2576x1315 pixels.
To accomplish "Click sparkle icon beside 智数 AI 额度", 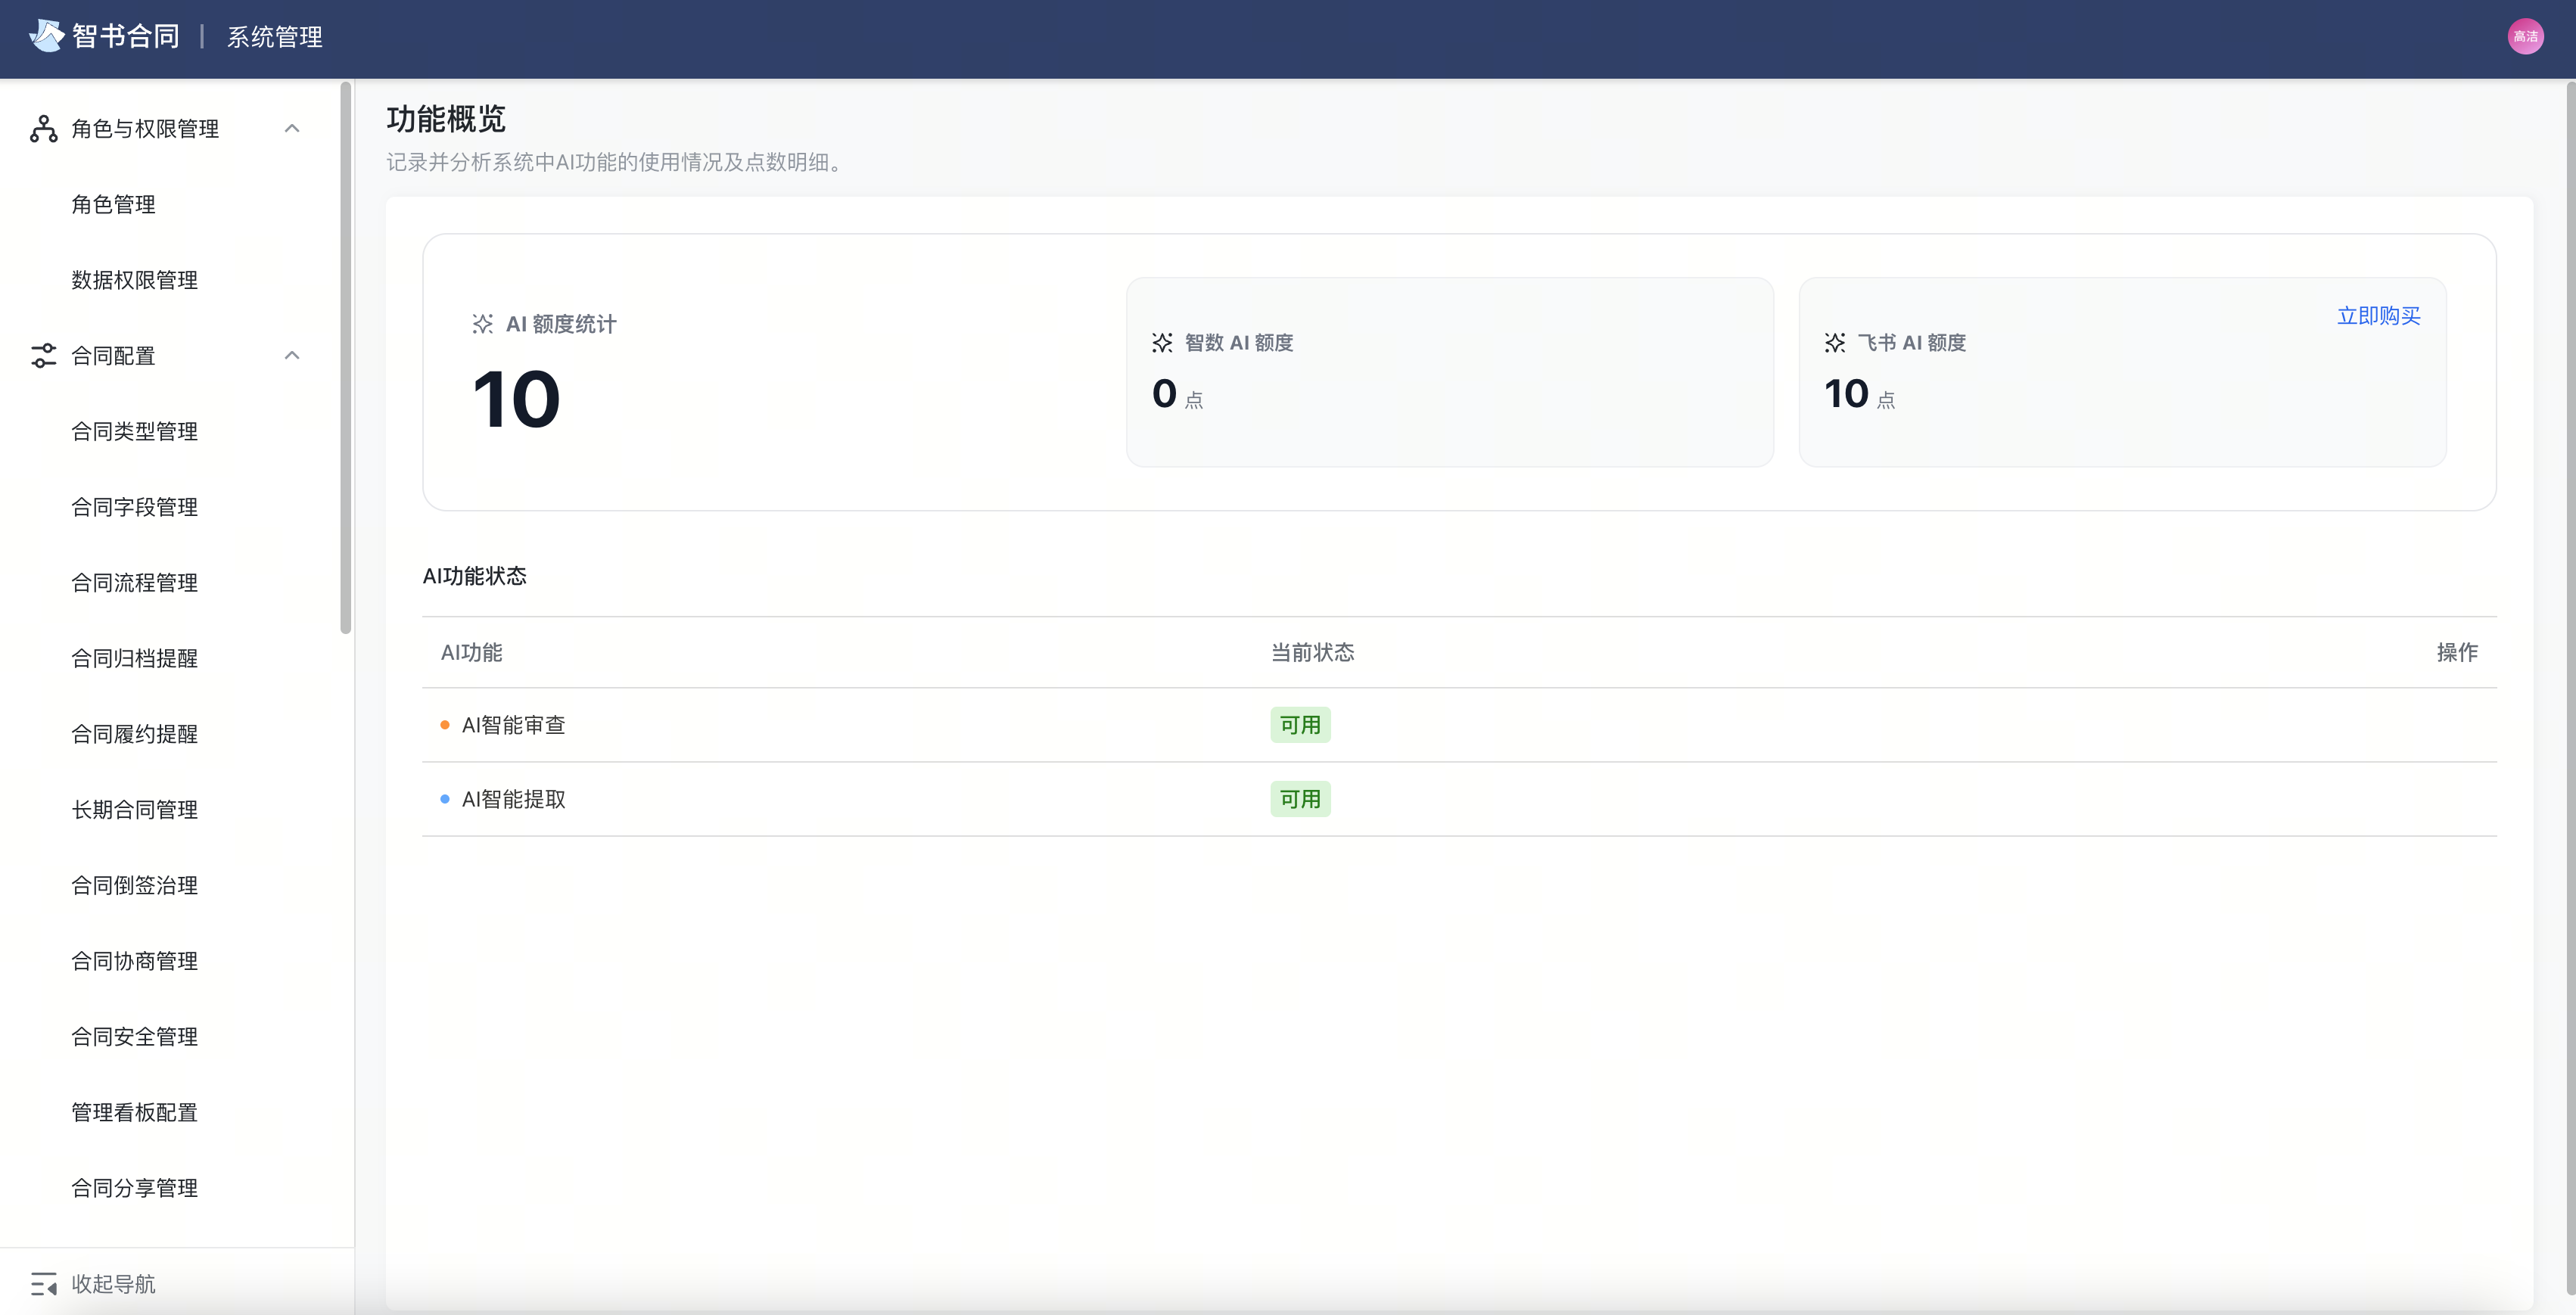I will 1162,343.
